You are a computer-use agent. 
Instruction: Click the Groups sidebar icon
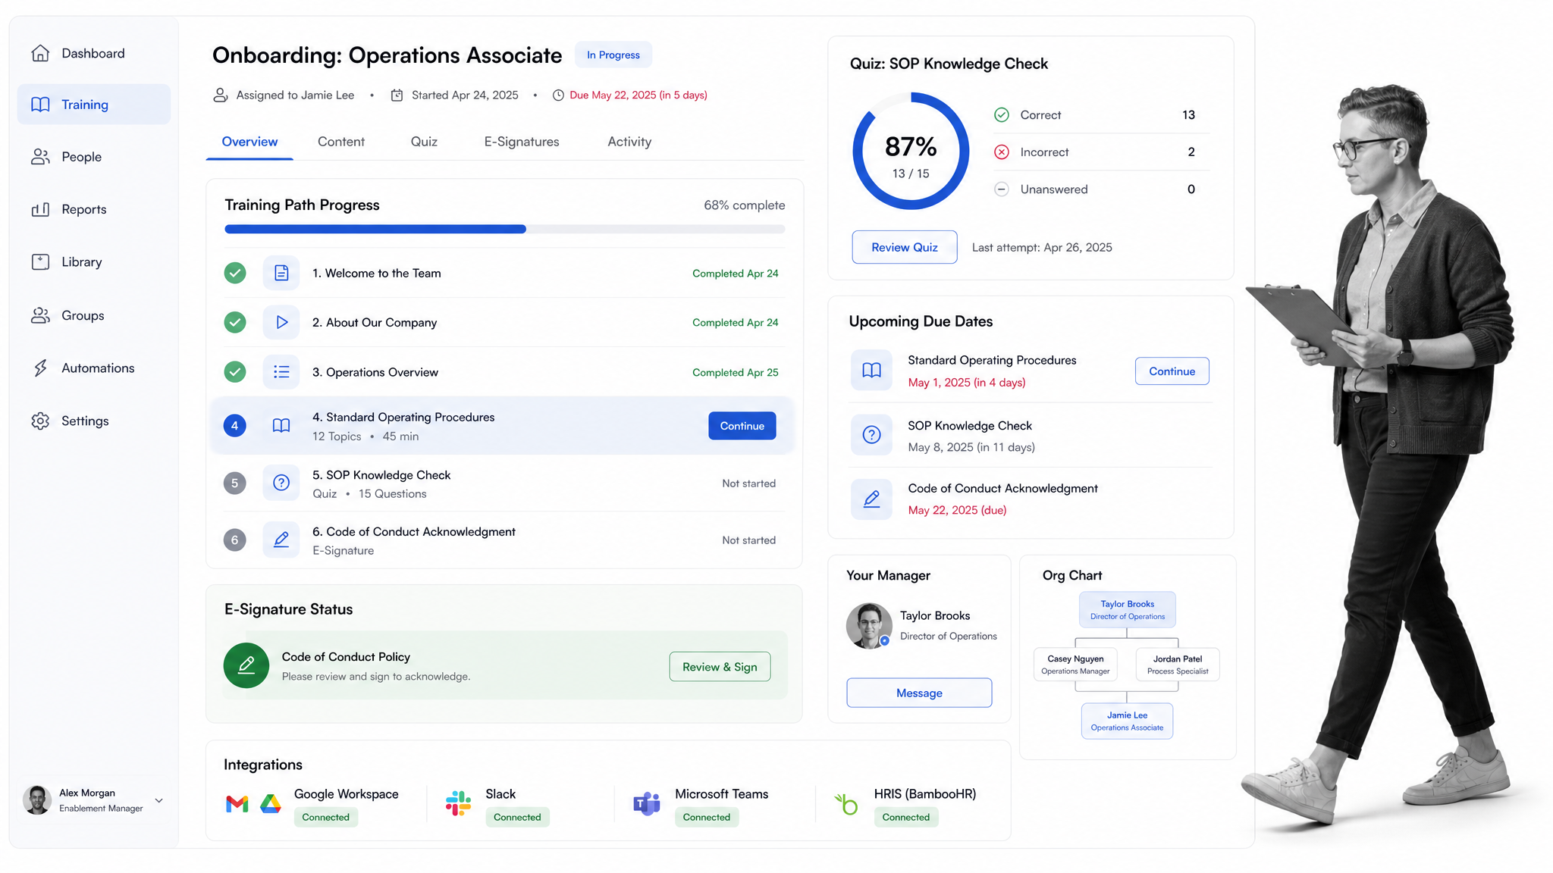[x=40, y=315]
